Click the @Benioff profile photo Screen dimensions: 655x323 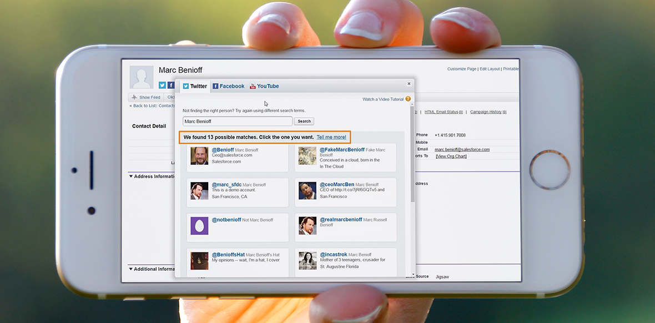tap(199, 156)
